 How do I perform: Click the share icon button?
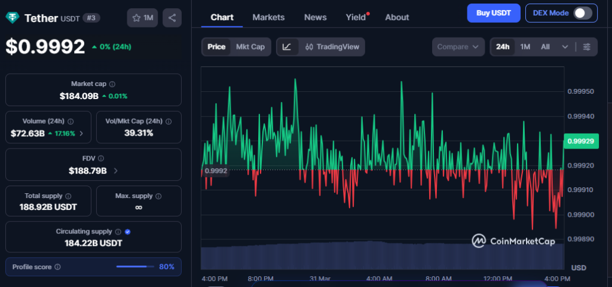[172, 18]
